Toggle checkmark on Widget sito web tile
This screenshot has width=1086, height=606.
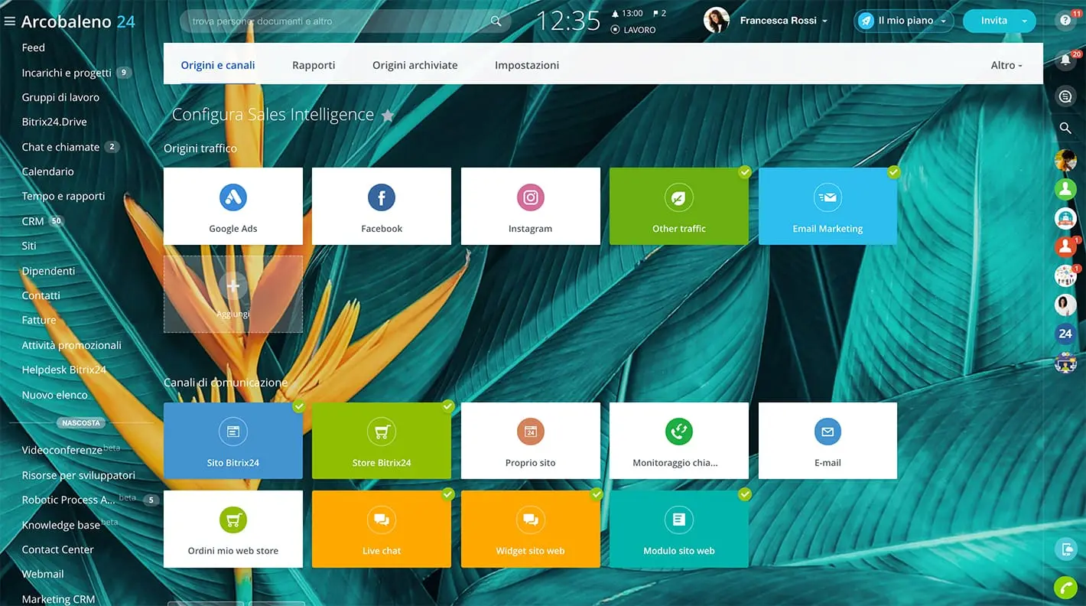pos(597,494)
